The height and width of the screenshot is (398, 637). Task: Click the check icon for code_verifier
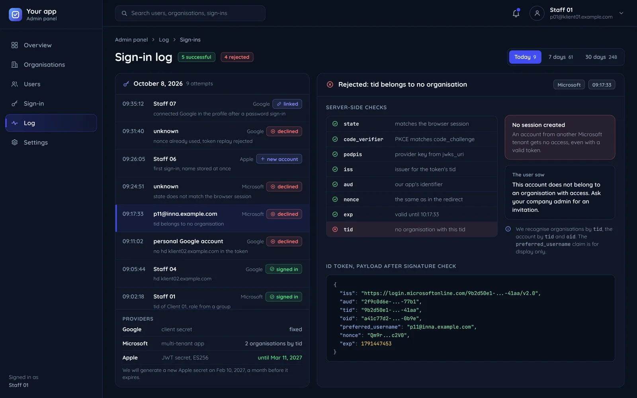335,139
